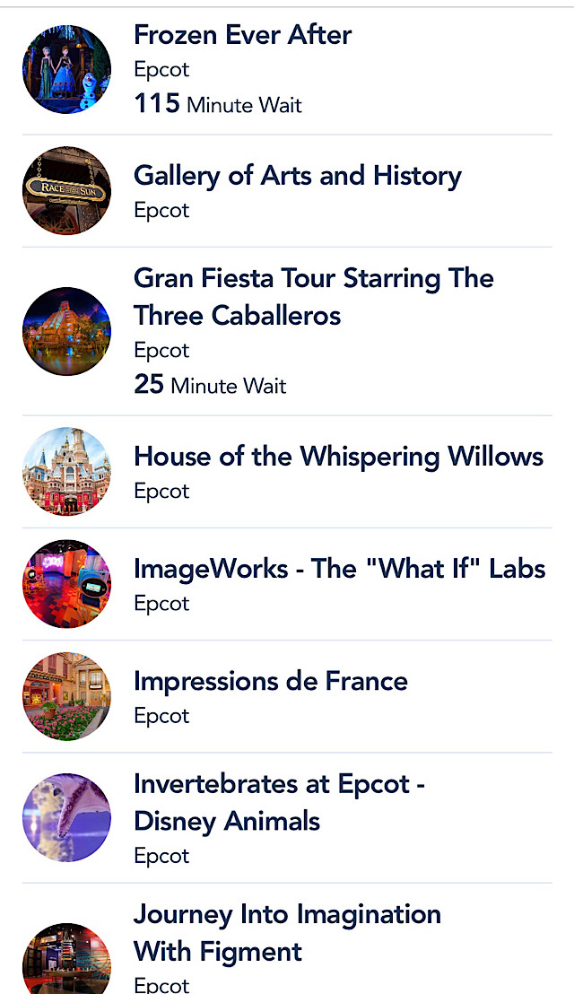The width and height of the screenshot is (574, 994).
Task: Select the Journey Into Imagination With Figment title
Action: click(x=288, y=932)
